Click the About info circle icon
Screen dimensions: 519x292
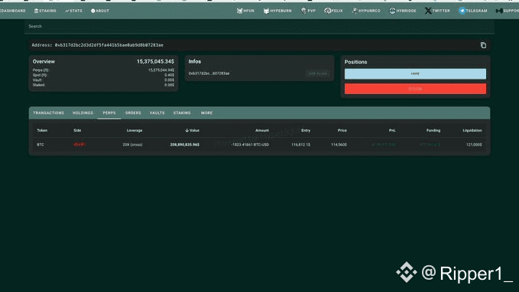coord(93,11)
